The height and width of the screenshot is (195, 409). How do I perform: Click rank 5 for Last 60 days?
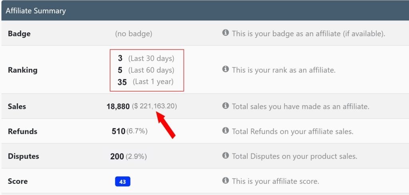click(x=120, y=70)
